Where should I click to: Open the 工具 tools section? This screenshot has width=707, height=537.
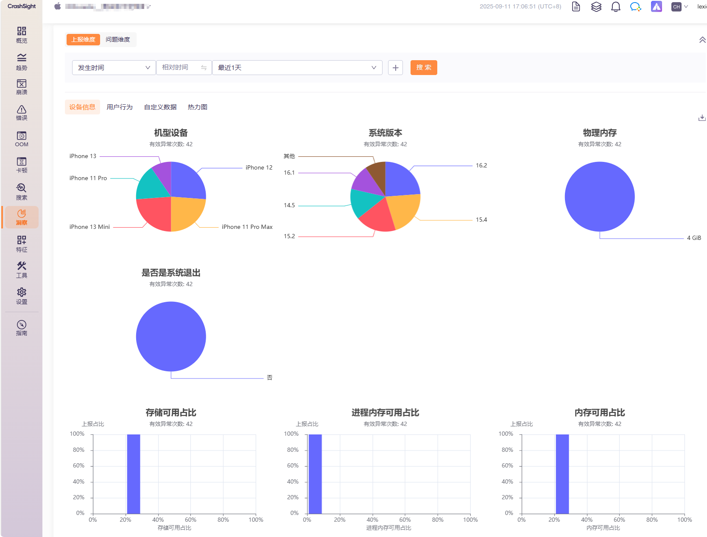pos(22,270)
